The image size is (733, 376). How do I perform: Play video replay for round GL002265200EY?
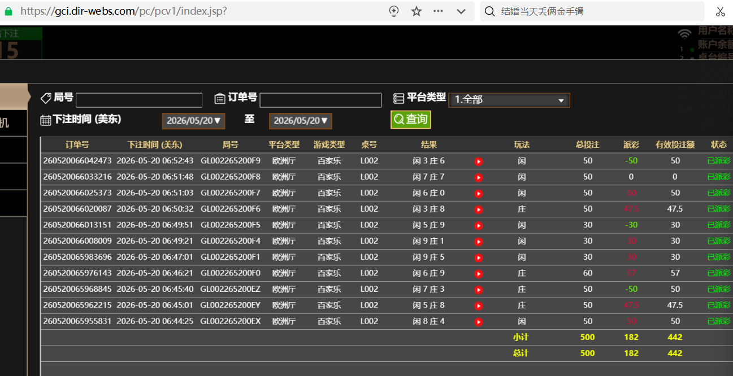click(x=479, y=306)
